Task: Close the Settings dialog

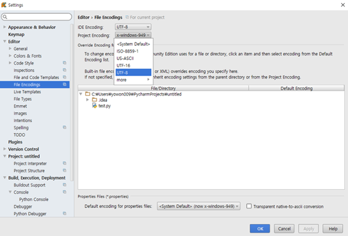Action: point(343,4)
